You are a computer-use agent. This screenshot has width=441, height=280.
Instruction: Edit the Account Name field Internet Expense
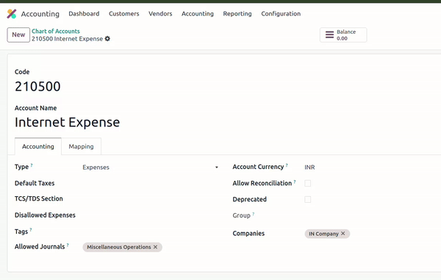(x=67, y=122)
